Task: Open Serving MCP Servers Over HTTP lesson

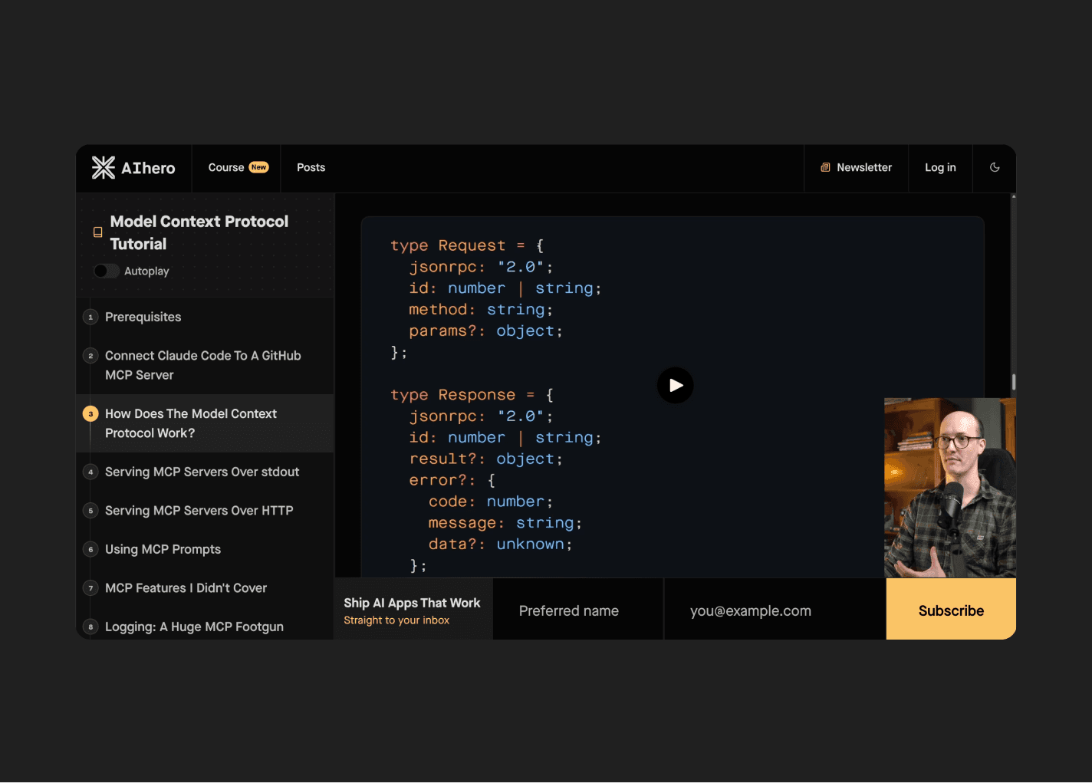Action: point(199,511)
